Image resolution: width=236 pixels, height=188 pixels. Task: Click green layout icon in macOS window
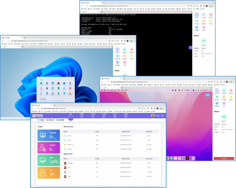[x=217, y=97]
